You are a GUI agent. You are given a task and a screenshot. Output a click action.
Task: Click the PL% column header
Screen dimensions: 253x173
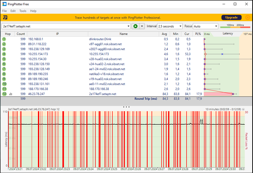(x=198, y=34)
